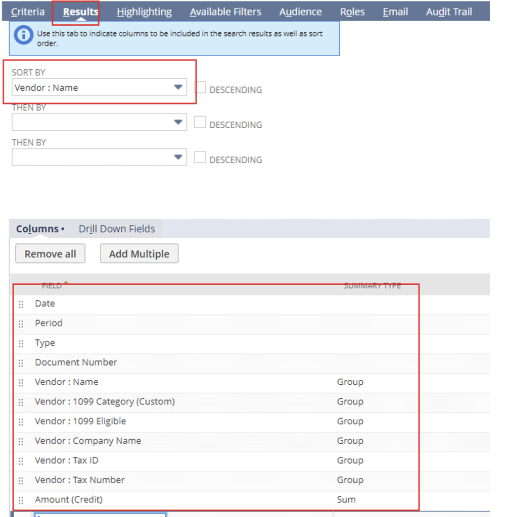Image resolution: width=509 pixels, height=517 pixels.
Task: Click the drag handle beside the Date row
Action: [21, 304]
